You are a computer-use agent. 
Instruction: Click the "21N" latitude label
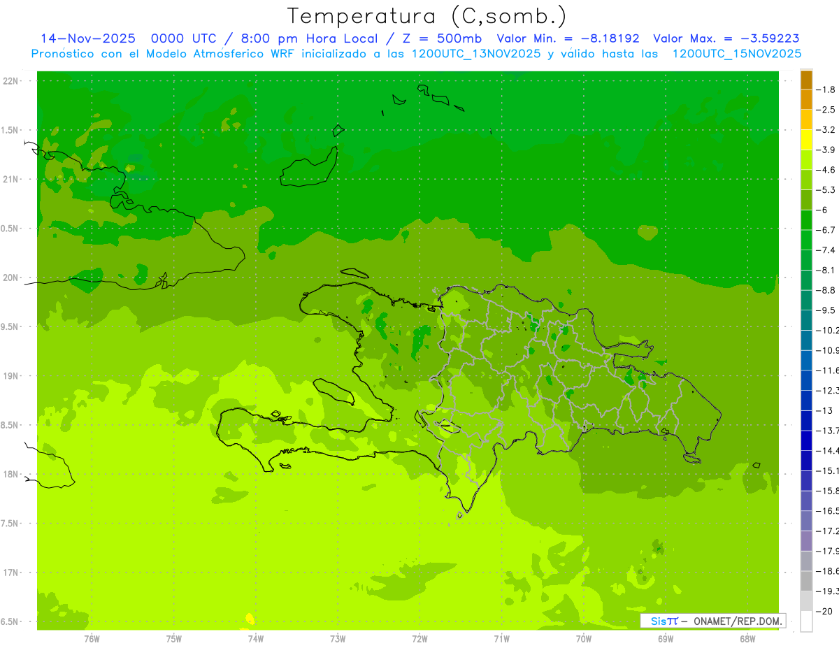coord(10,179)
